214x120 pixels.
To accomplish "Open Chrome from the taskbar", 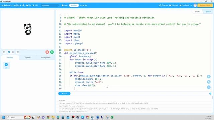I will [x=48, y=117].
